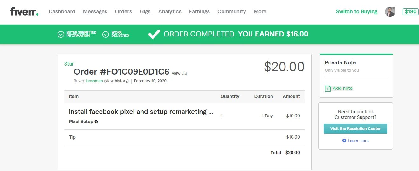The image size is (419, 171).
Task: Click the Buyer Submitted Information checkmark
Action: pos(61,34)
